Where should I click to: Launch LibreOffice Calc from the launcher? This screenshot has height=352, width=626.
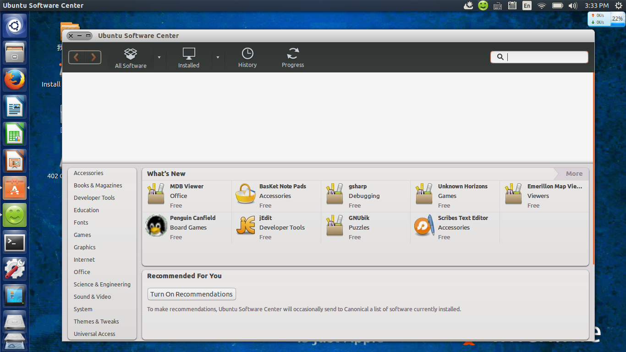(15, 134)
